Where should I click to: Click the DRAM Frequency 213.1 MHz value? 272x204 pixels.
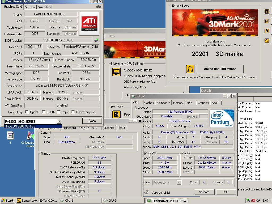tap(99, 158)
